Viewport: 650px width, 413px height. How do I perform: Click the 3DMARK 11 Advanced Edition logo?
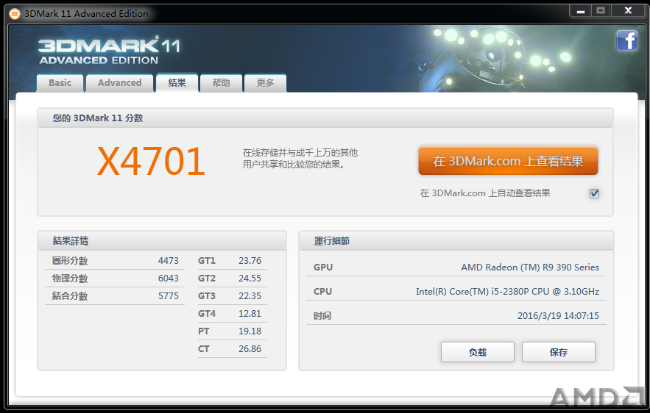(x=110, y=51)
